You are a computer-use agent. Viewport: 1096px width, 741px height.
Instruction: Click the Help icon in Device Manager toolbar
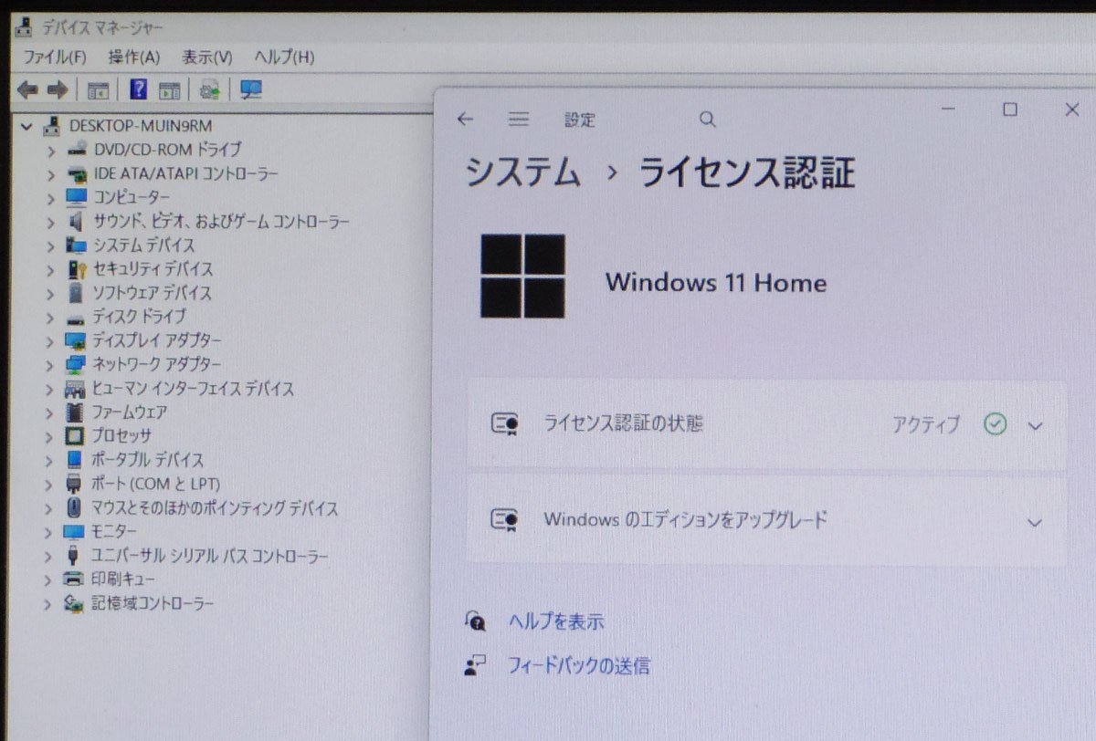(138, 89)
